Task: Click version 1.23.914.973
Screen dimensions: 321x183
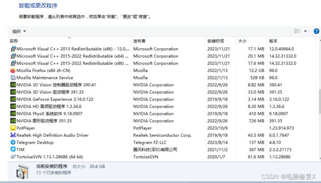Action: (281, 128)
